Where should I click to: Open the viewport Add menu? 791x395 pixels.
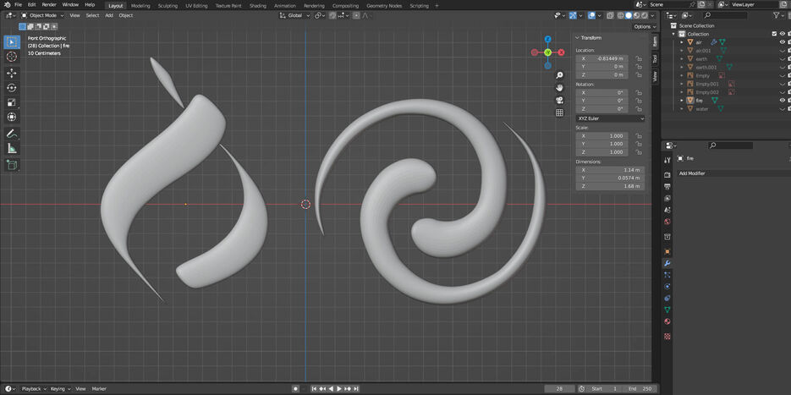tap(109, 15)
